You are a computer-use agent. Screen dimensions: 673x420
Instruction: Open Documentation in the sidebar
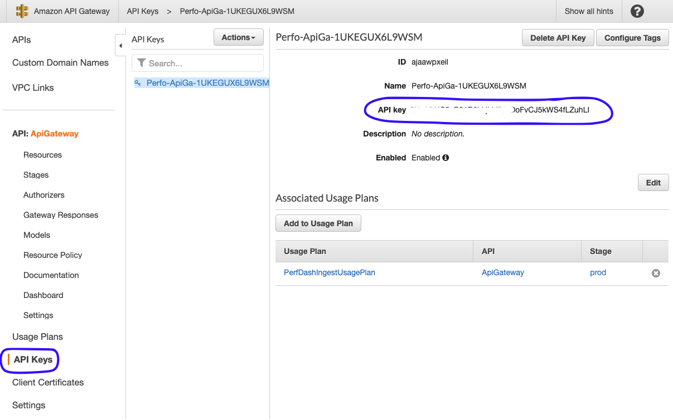pyautogui.click(x=51, y=275)
